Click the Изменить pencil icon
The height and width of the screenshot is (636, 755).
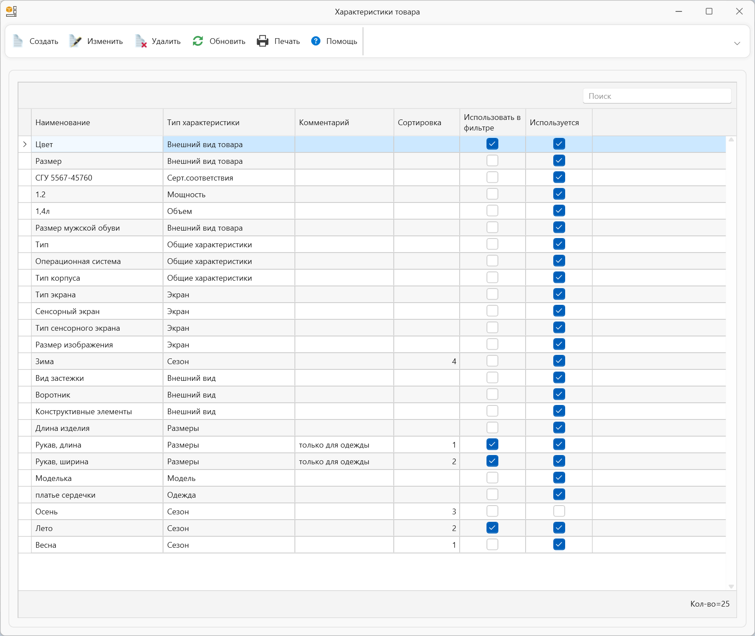coord(75,41)
